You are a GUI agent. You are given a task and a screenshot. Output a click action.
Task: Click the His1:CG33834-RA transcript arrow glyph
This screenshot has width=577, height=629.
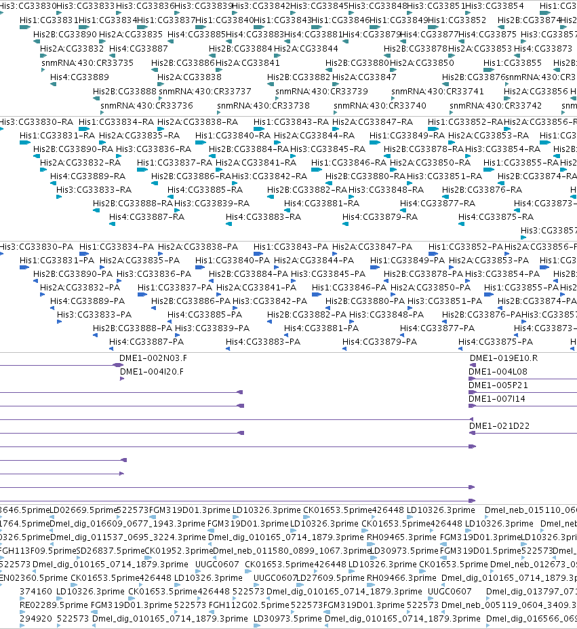[84, 129]
